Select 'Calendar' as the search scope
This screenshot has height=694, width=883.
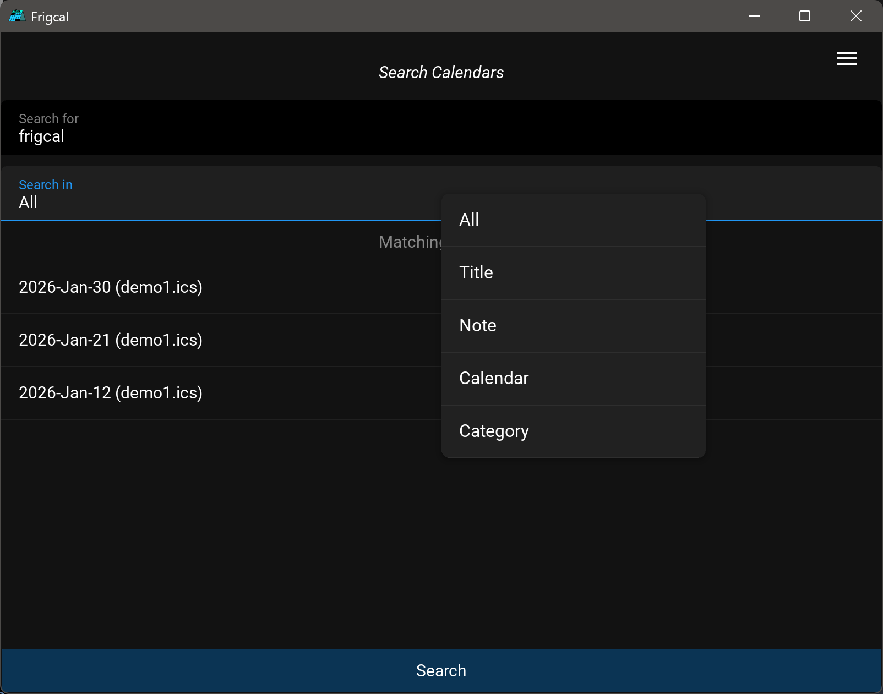pos(573,379)
